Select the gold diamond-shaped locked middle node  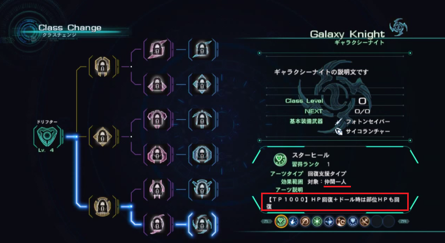point(102,136)
